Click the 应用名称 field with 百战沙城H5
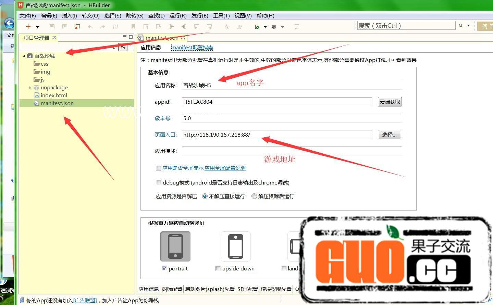The width and height of the screenshot is (493, 305). coord(292,85)
